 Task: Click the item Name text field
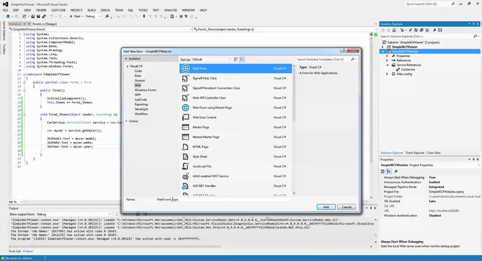click(223, 200)
